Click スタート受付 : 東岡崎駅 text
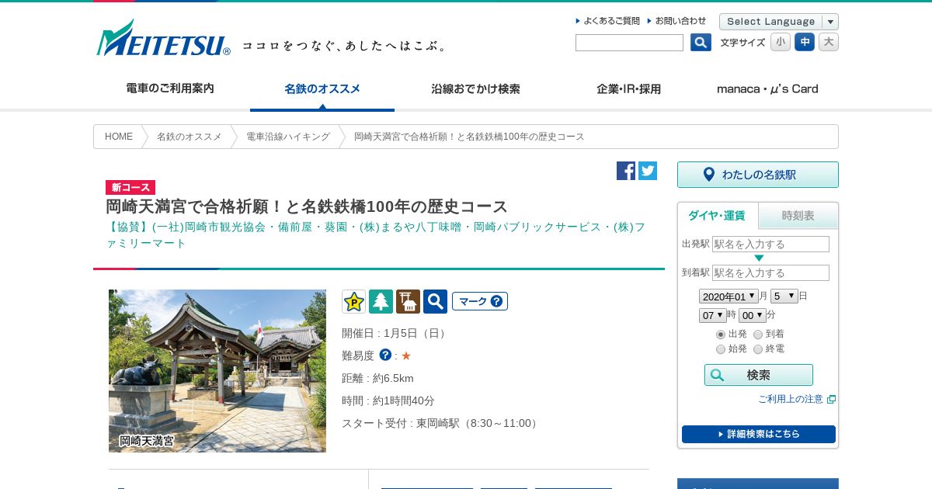The width and height of the screenshot is (932, 489). (441, 423)
